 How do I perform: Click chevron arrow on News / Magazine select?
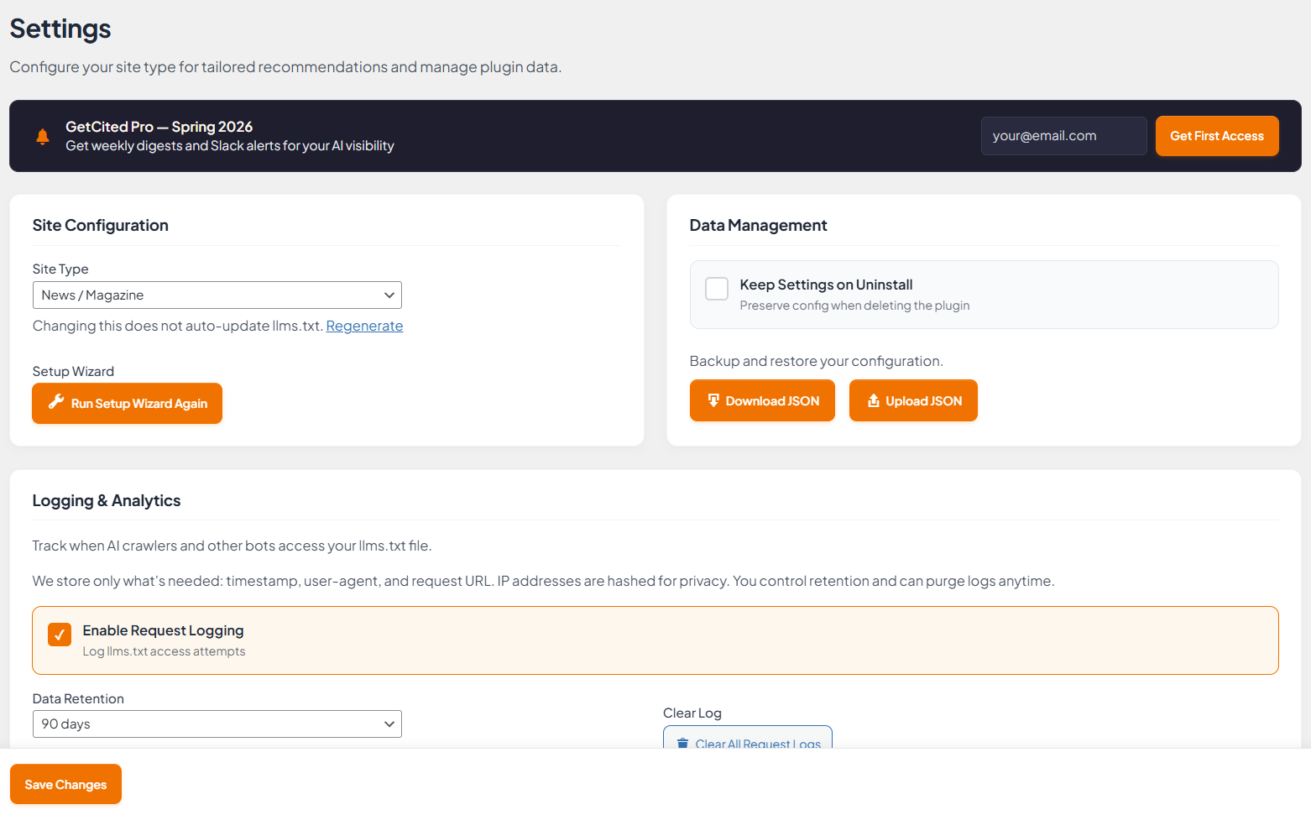[389, 295]
